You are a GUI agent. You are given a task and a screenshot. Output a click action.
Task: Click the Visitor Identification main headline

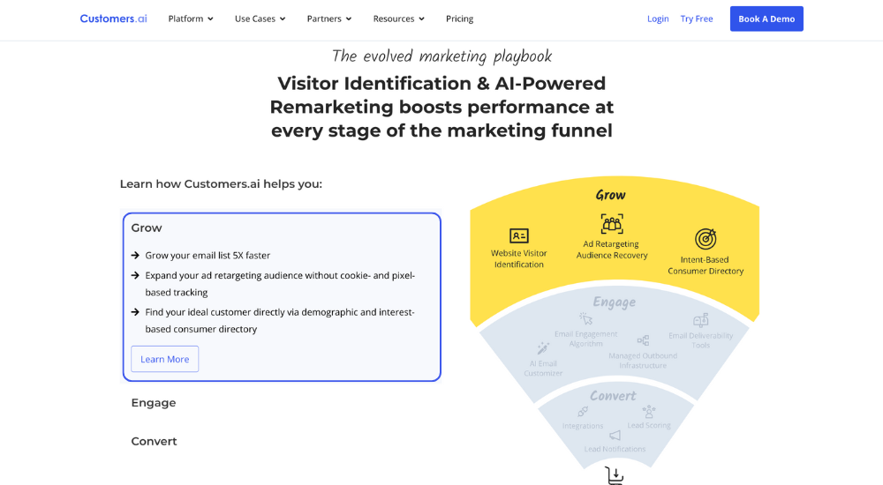point(441,107)
